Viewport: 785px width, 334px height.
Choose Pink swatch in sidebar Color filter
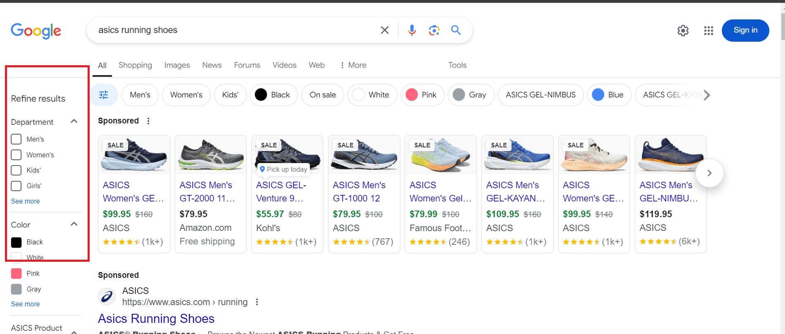click(x=16, y=273)
